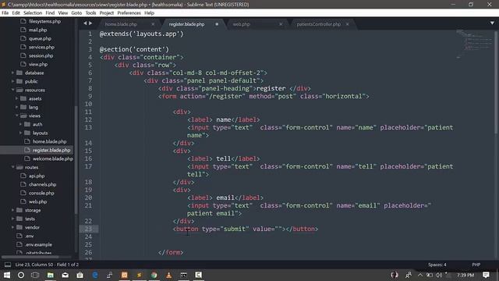Close the home.blade.php tab
Screen dimensions: 499x281
point(153,24)
